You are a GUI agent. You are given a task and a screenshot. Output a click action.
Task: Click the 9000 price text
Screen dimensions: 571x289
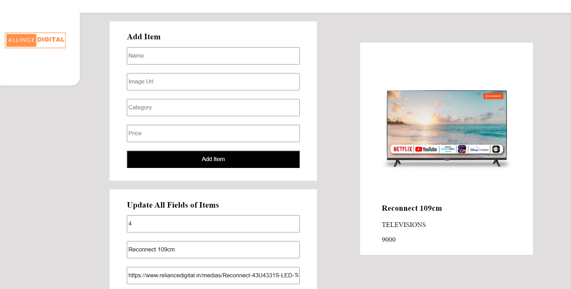389,240
